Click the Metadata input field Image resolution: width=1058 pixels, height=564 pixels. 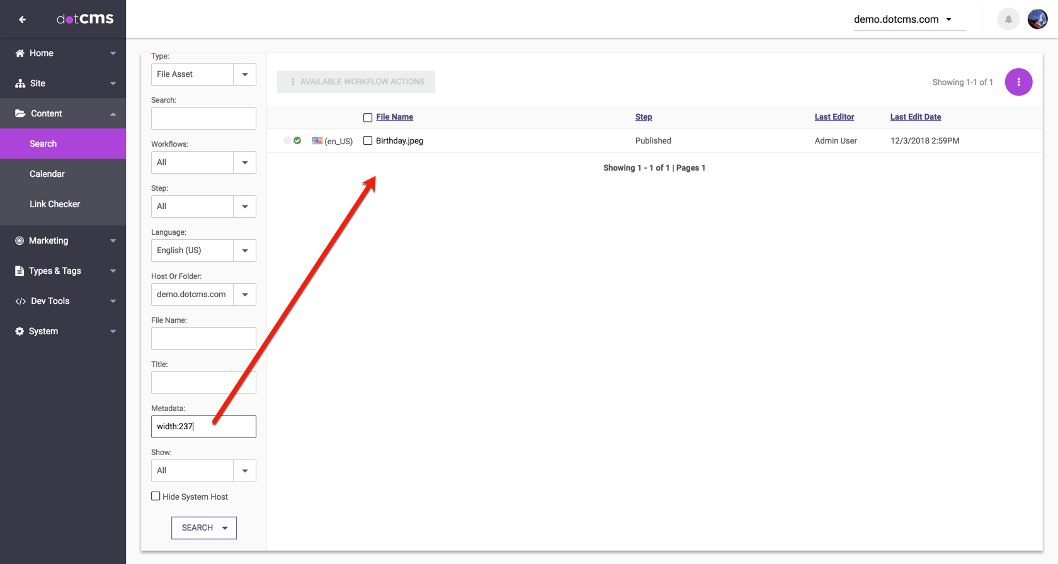[203, 427]
